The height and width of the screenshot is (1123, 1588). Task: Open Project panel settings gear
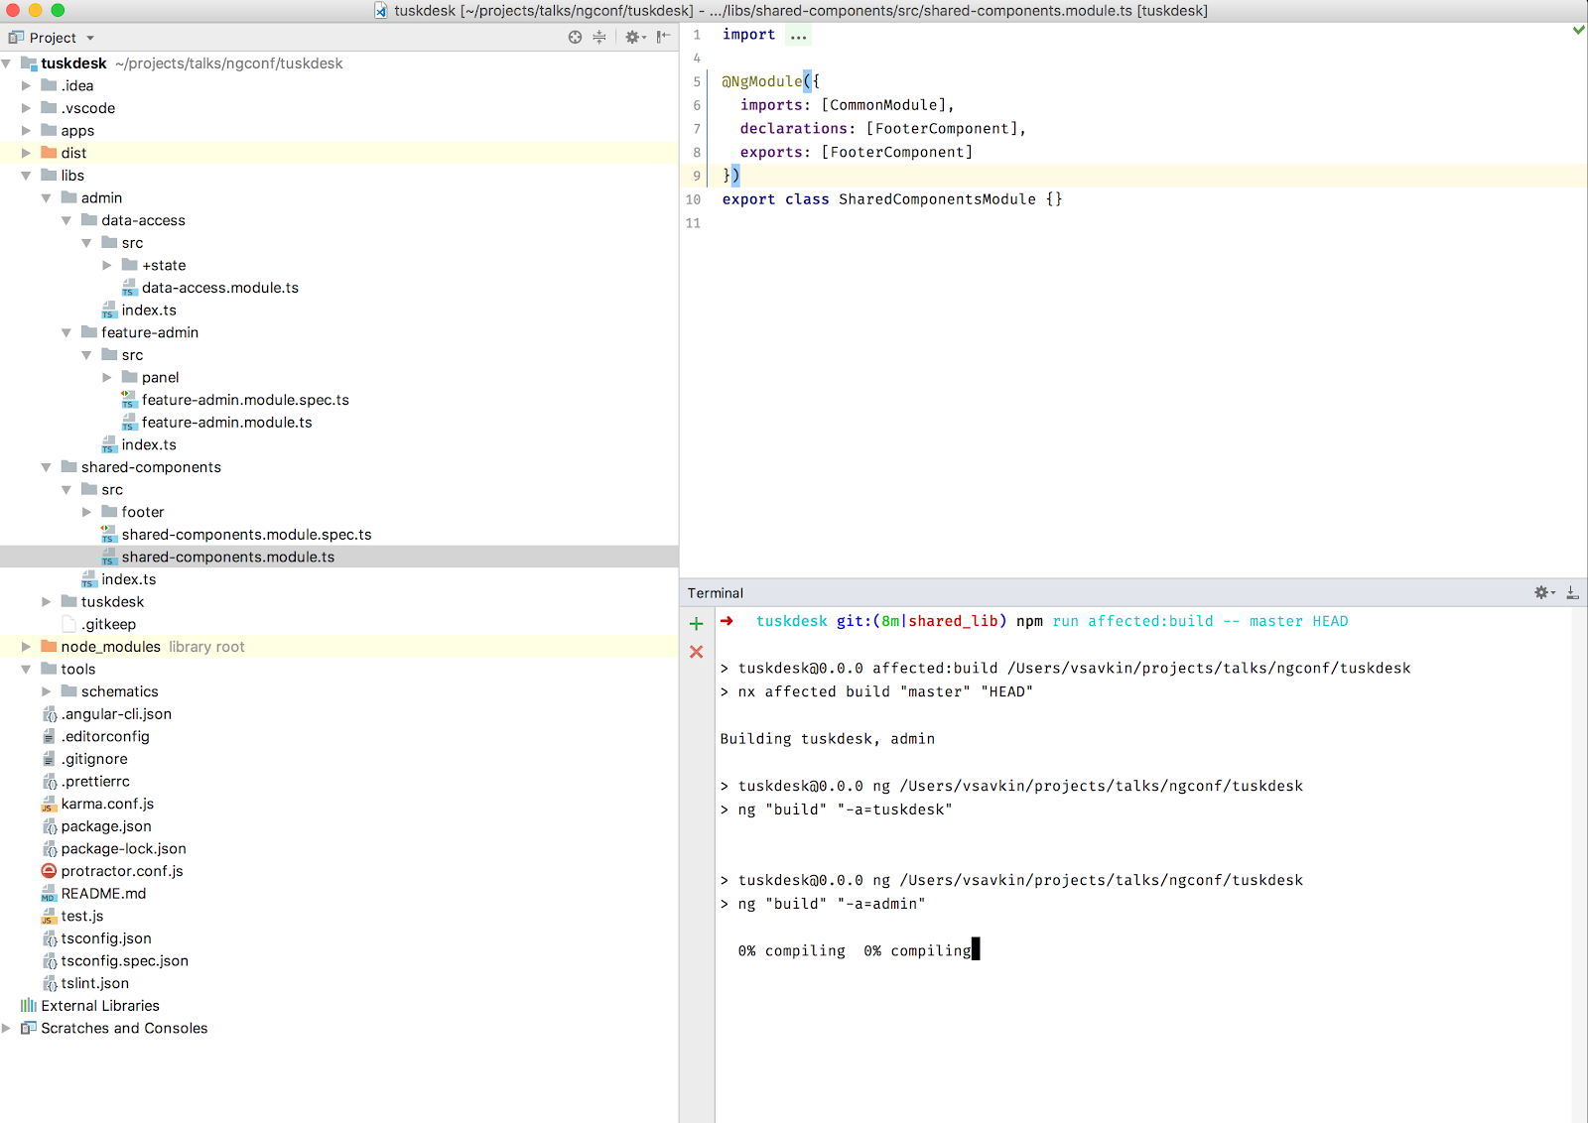tap(633, 36)
